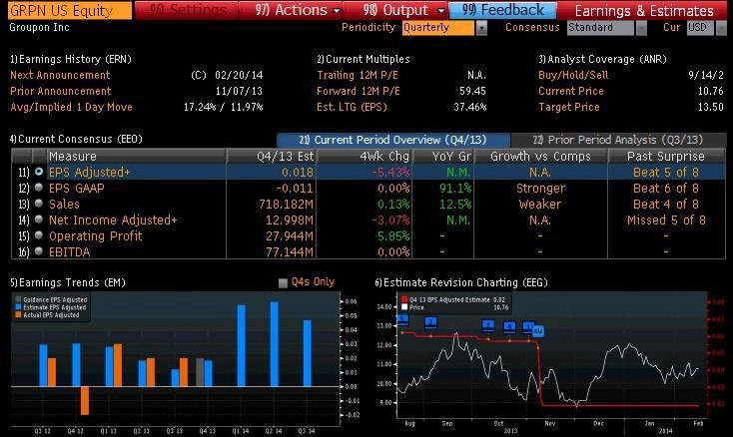Click the EBITDA measure name
This screenshot has height=437, width=733.
click(x=69, y=252)
